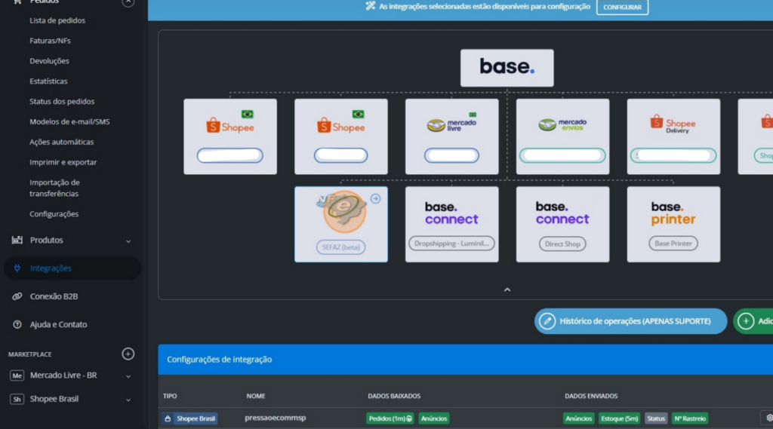Open Importação de transferências

[x=54, y=188]
